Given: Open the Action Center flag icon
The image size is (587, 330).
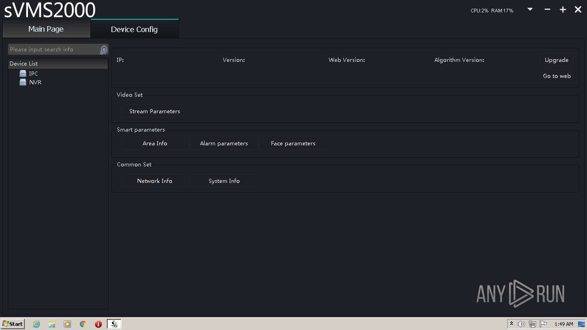Looking at the screenshot, I should click(x=543, y=324).
